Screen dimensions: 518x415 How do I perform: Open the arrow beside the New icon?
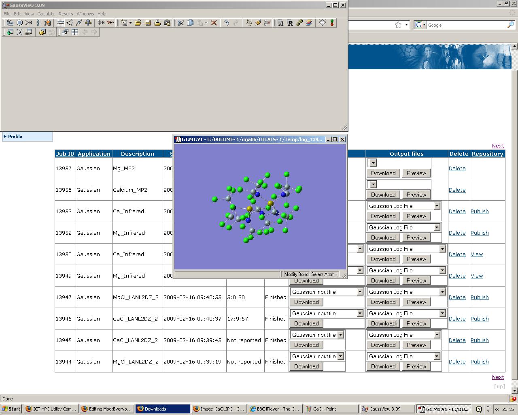130,23
